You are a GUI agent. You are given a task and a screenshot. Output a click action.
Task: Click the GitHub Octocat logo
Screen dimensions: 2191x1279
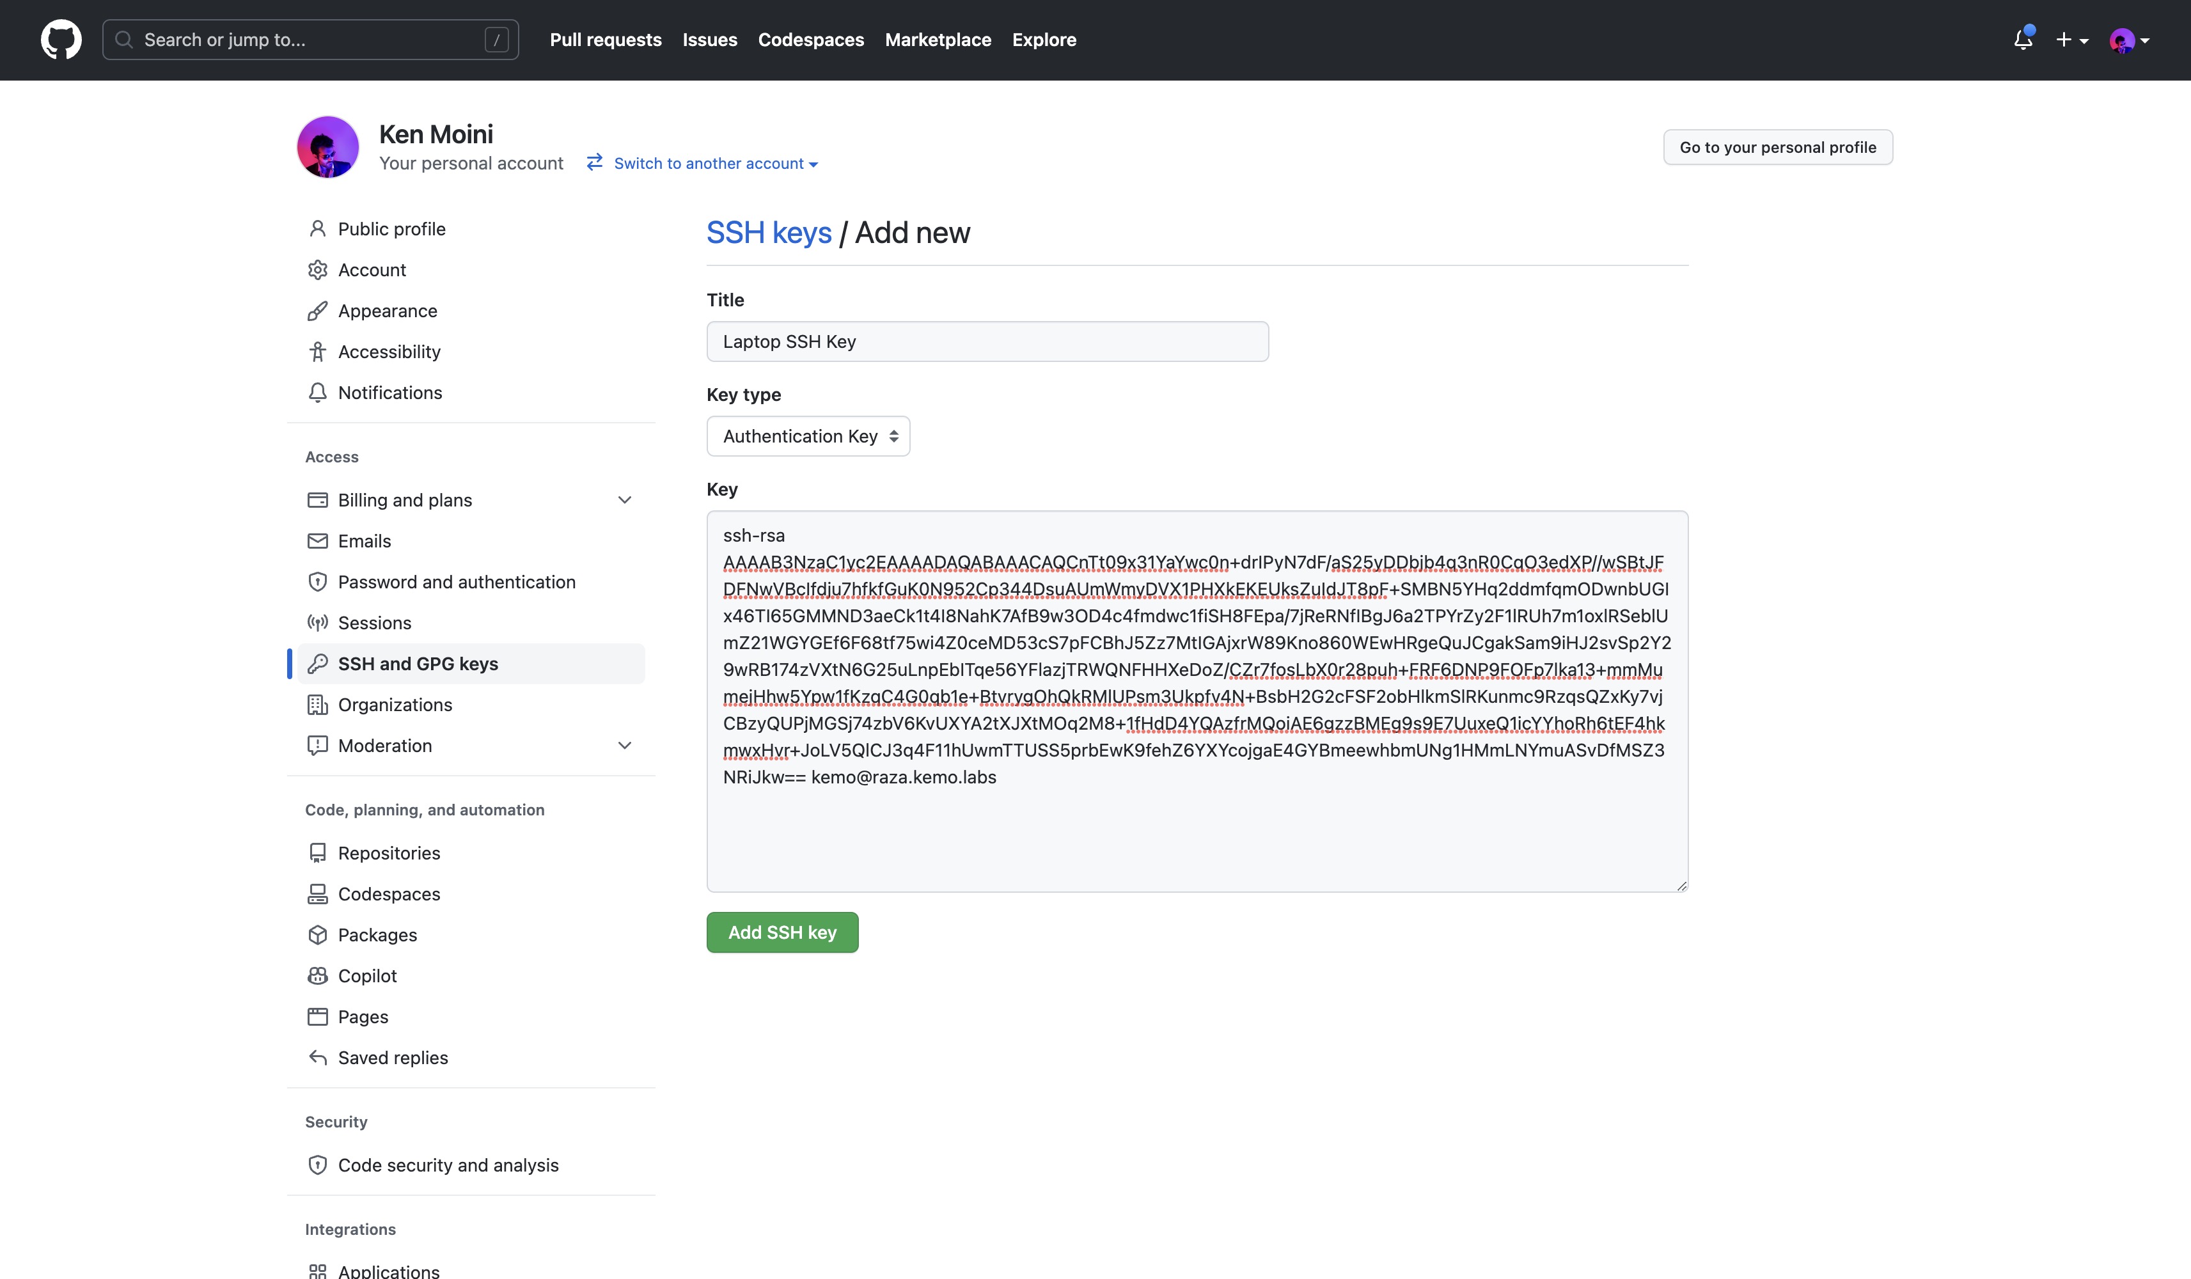point(61,40)
